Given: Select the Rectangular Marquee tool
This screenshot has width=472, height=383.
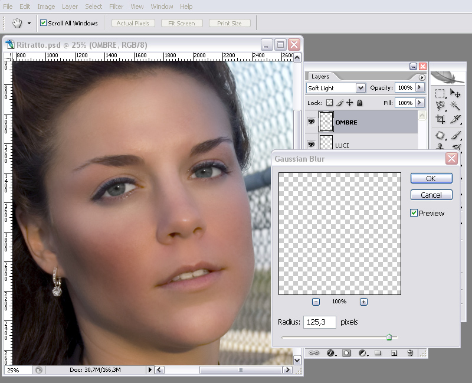Looking at the screenshot, I should pyautogui.click(x=440, y=93).
